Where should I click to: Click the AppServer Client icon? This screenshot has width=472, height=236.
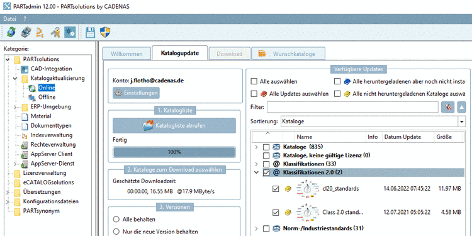pyautogui.click(x=25, y=154)
